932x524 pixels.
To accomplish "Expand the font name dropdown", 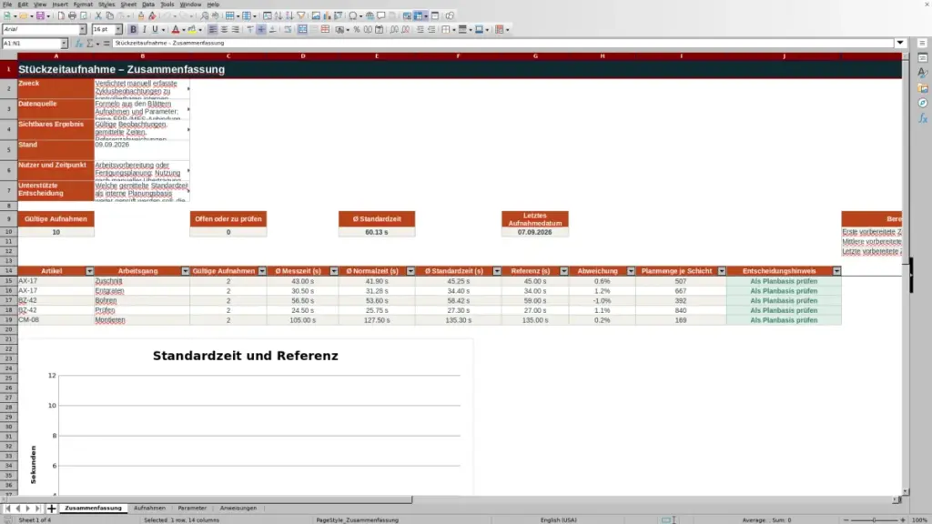I will 83,29.
